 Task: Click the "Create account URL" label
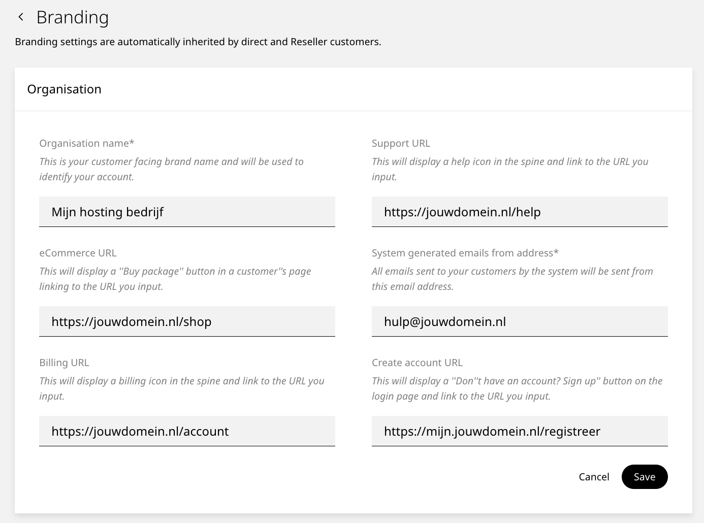[x=417, y=363]
